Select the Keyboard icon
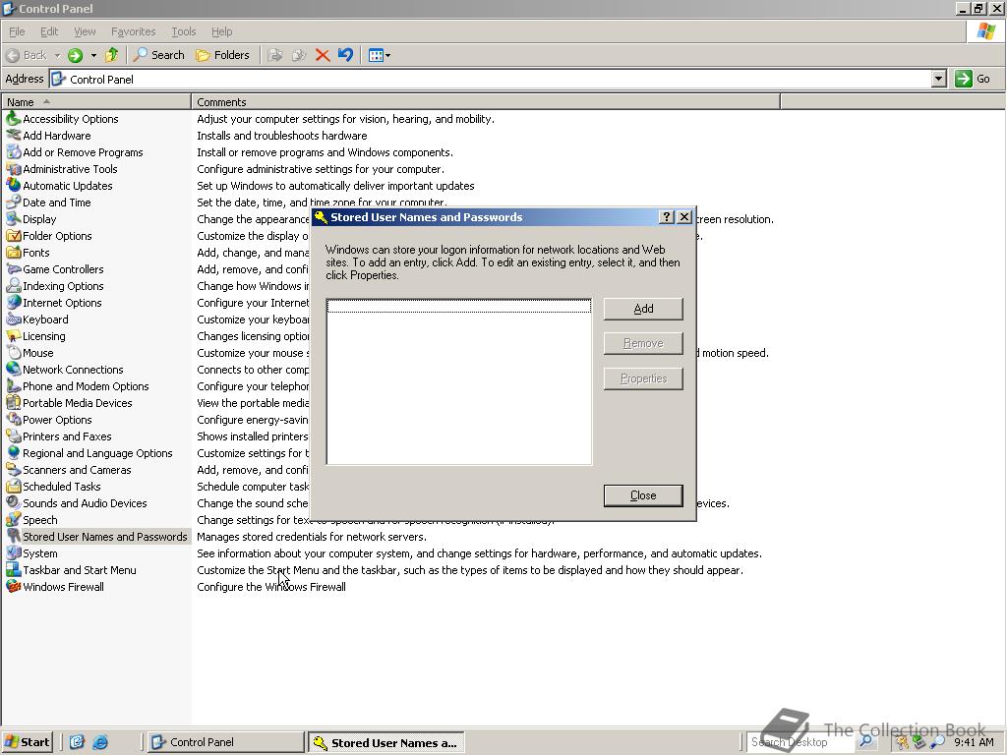 coord(14,319)
